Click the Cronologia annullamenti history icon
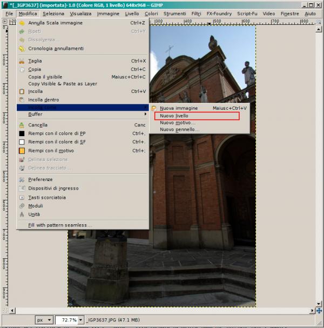Screen dimensions: 324x328 click(x=22, y=49)
